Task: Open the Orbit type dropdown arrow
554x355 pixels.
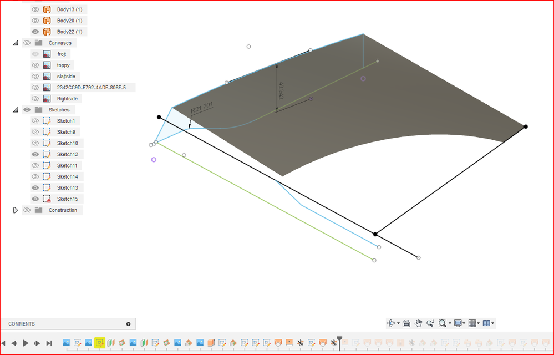Action: (x=398, y=323)
